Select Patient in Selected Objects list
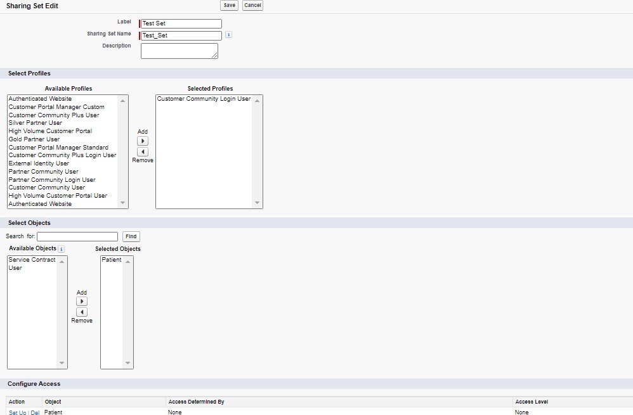633x415 pixels. tap(112, 260)
